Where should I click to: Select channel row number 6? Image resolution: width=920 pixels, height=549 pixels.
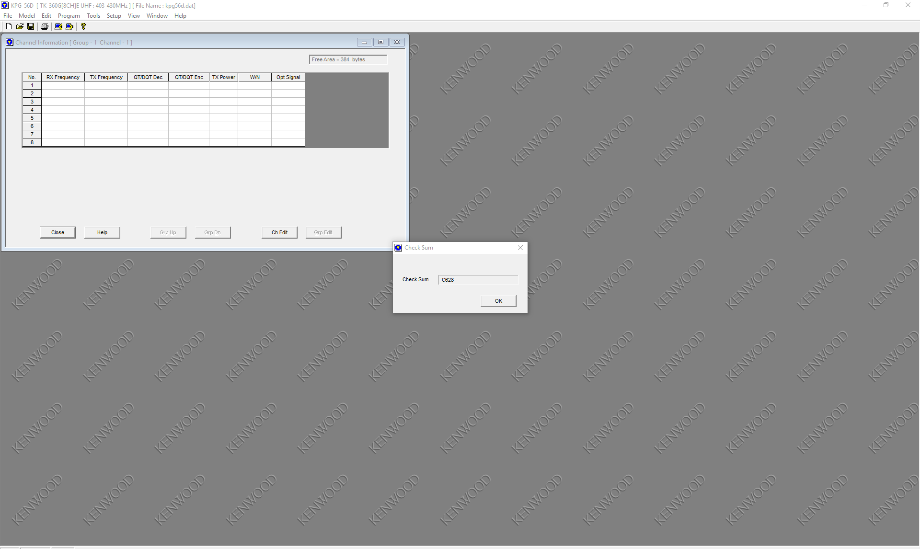32,126
